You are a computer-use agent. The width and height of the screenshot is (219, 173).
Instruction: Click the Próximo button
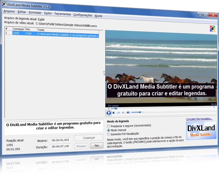coord(81,146)
